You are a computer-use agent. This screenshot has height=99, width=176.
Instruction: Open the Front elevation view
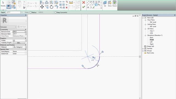[152, 40]
